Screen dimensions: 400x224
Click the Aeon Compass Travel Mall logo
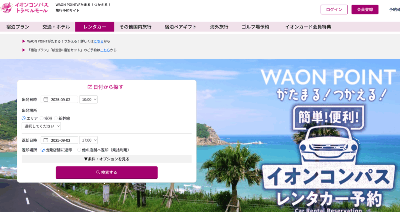25,8
